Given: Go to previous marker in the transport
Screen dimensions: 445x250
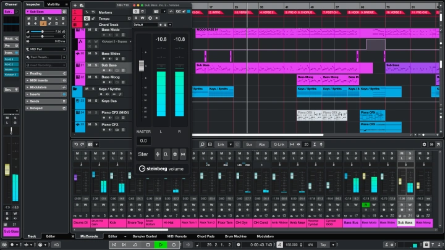Looking at the screenshot, I should pyautogui.click(x=114, y=244).
